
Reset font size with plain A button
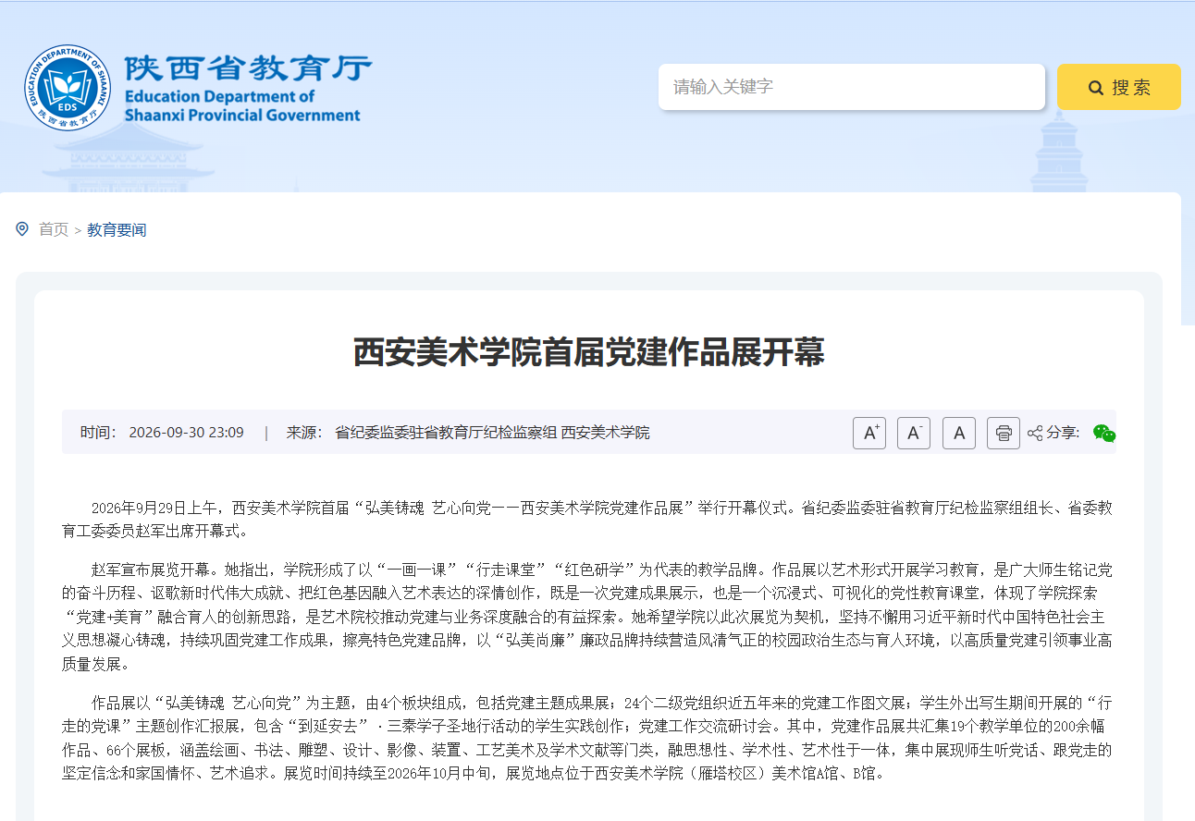point(959,433)
